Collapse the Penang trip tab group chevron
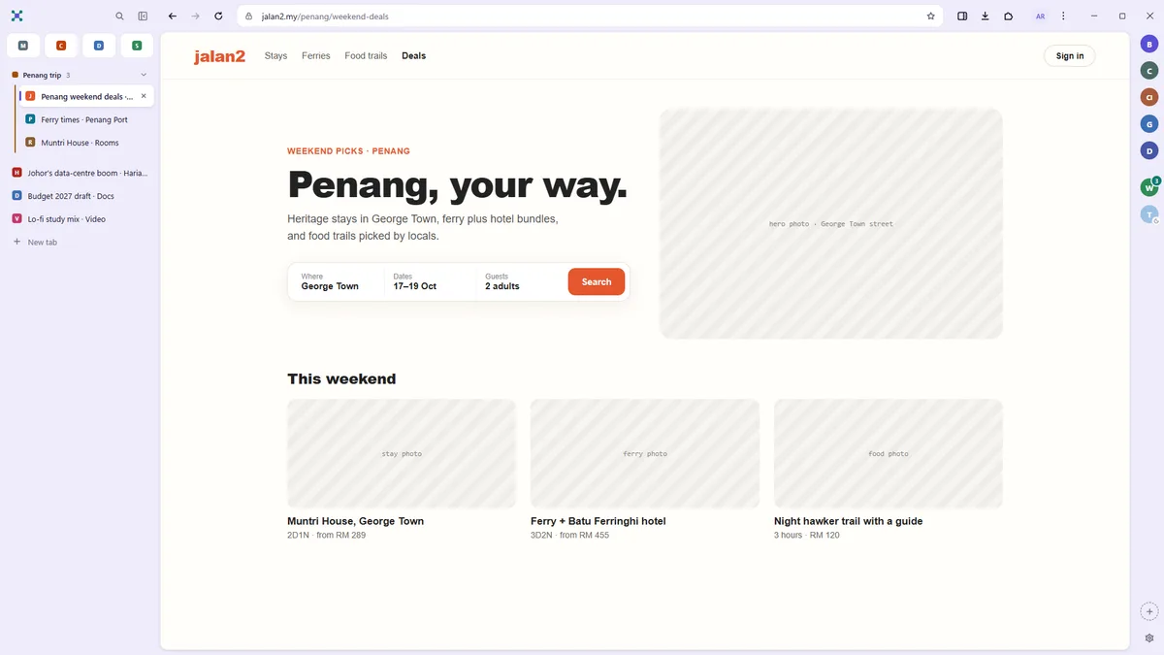This screenshot has height=655, width=1164. [x=144, y=75]
